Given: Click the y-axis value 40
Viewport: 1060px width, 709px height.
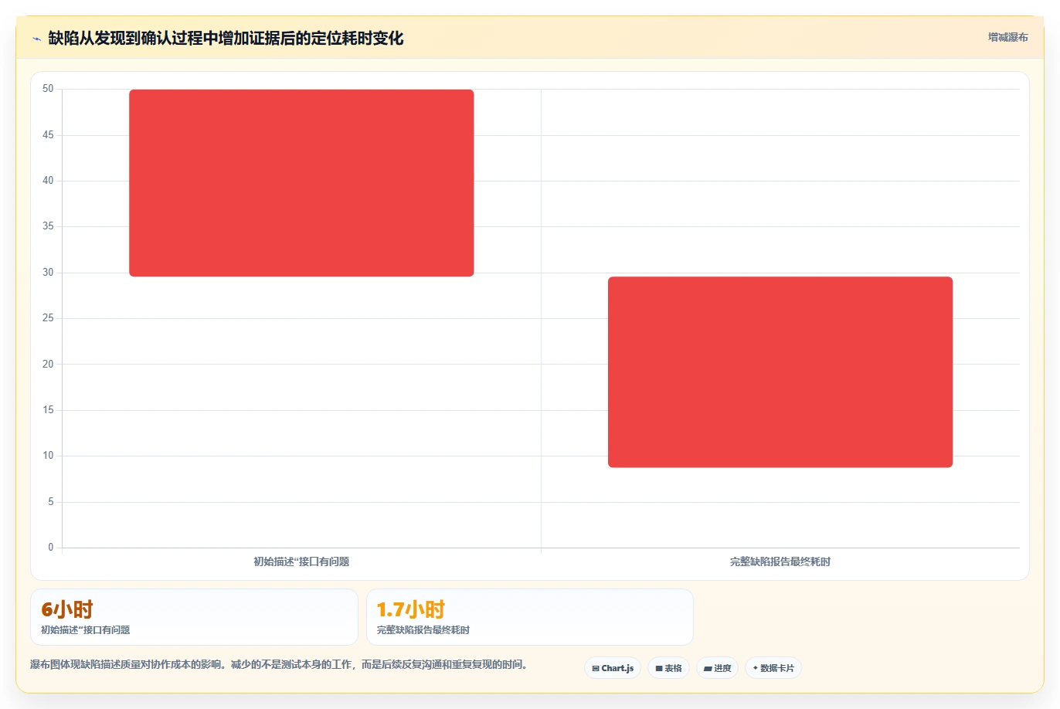Looking at the screenshot, I should pos(48,181).
